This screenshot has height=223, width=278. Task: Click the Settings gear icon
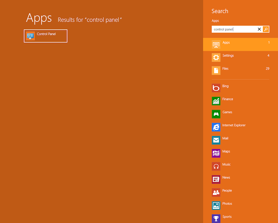(x=216, y=57)
